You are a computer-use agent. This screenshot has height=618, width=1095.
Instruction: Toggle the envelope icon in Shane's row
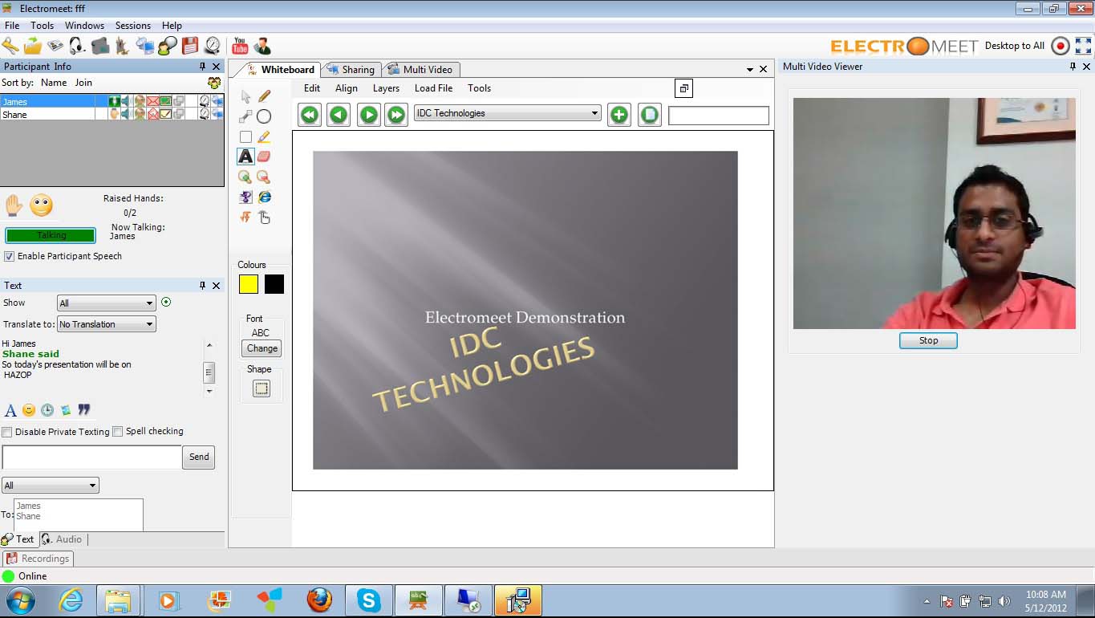pyautogui.click(x=152, y=114)
